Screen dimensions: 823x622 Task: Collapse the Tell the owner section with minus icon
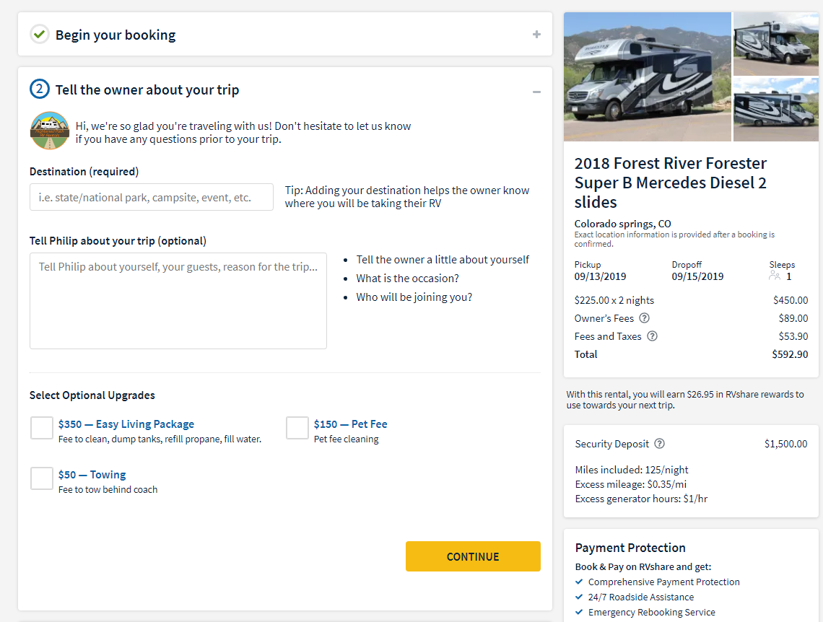coord(536,92)
